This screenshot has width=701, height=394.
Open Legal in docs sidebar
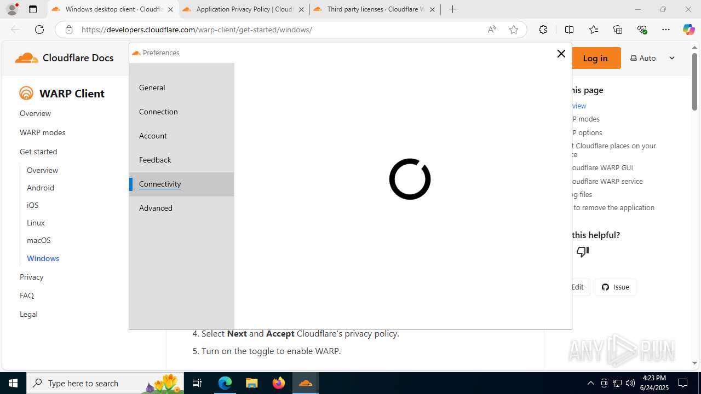point(28,314)
